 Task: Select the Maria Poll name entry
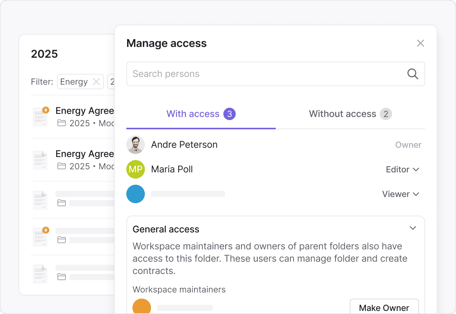click(x=172, y=169)
